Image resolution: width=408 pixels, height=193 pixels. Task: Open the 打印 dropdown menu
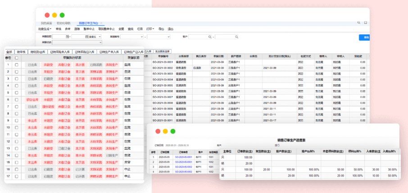coord(150,29)
